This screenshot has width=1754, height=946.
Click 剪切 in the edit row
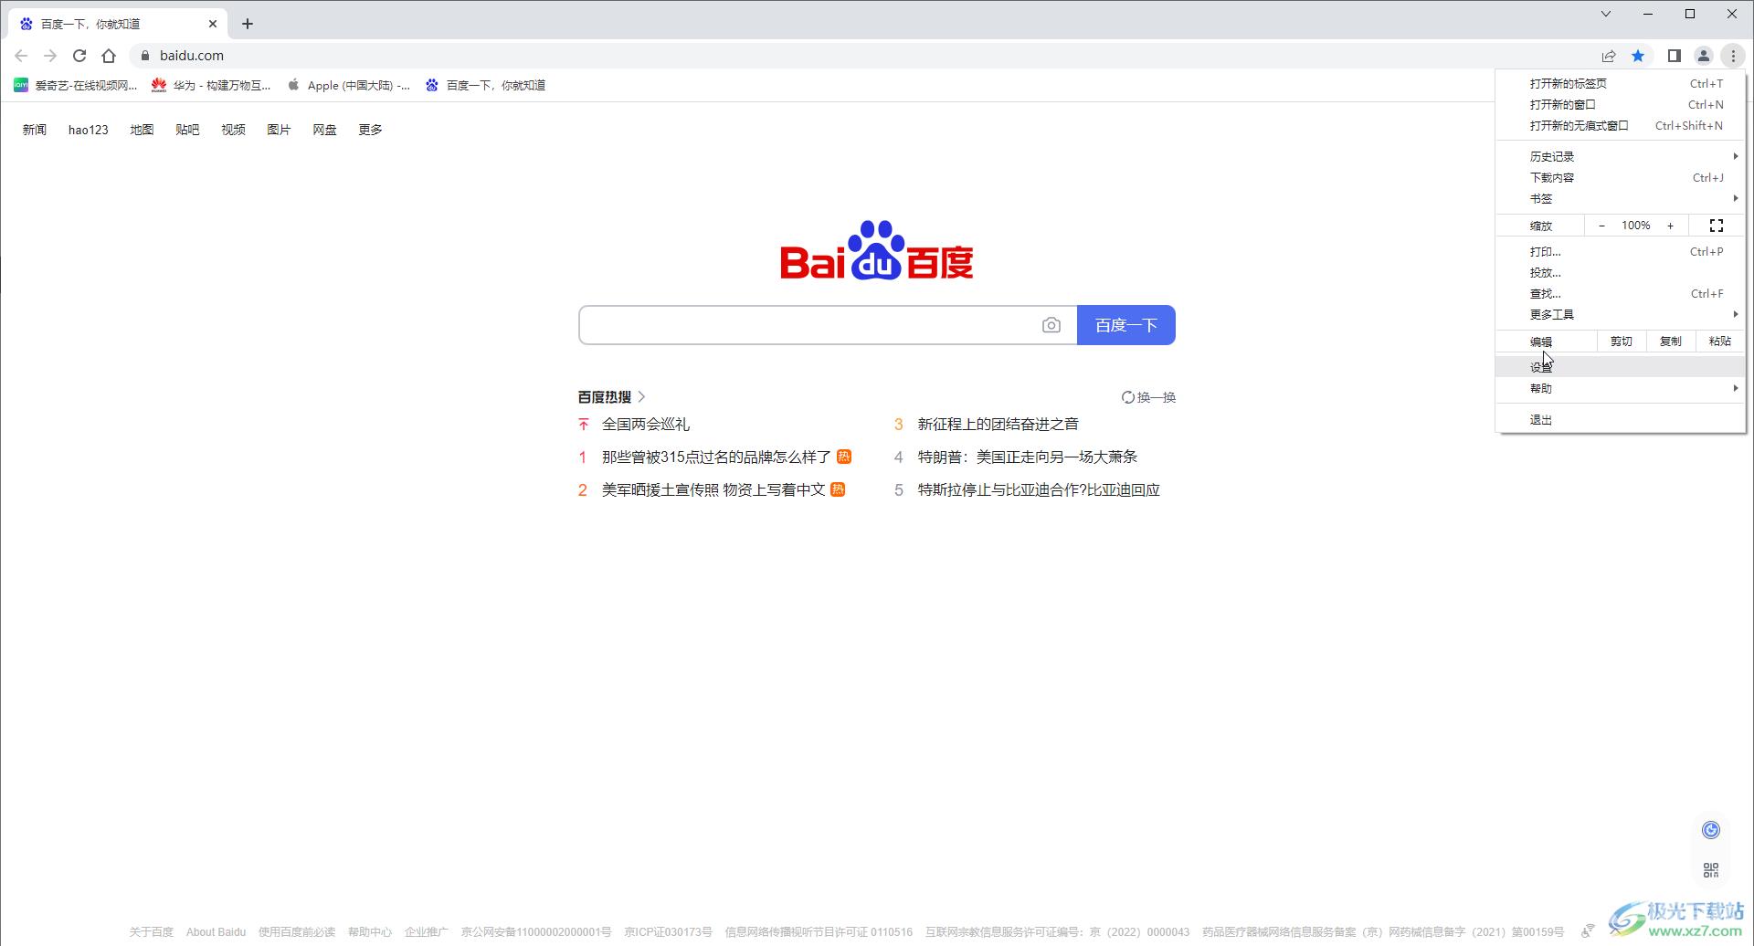(1622, 341)
